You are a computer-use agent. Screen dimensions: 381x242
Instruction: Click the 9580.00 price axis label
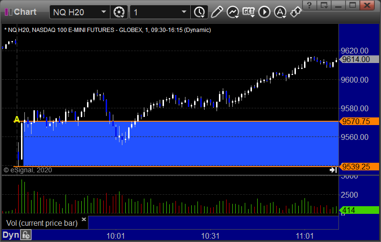click(355, 108)
